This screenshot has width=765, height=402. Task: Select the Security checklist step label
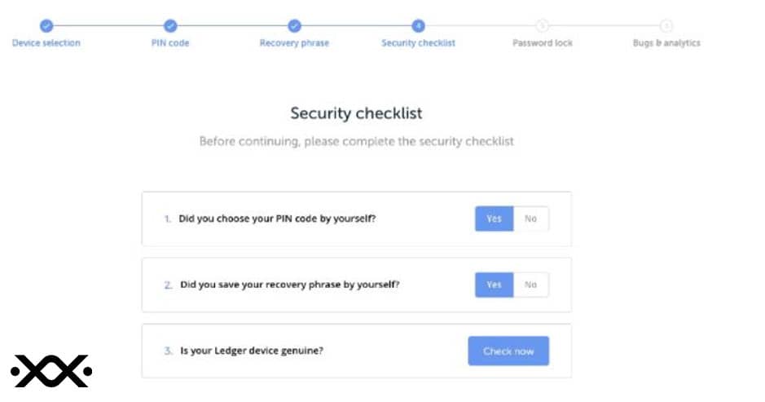(418, 43)
